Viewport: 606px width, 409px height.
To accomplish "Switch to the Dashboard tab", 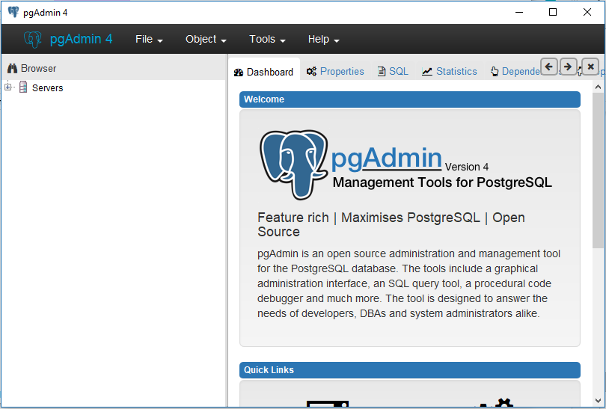I will (264, 73).
